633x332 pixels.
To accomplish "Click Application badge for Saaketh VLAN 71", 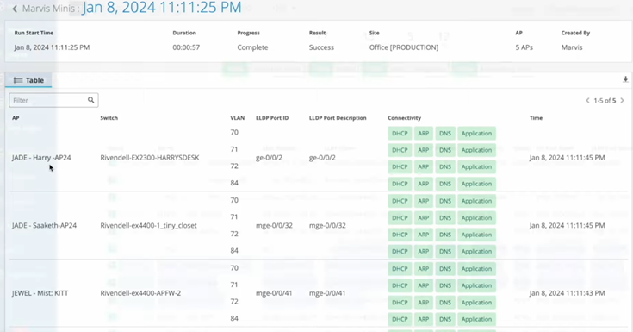I will [x=476, y=217].
